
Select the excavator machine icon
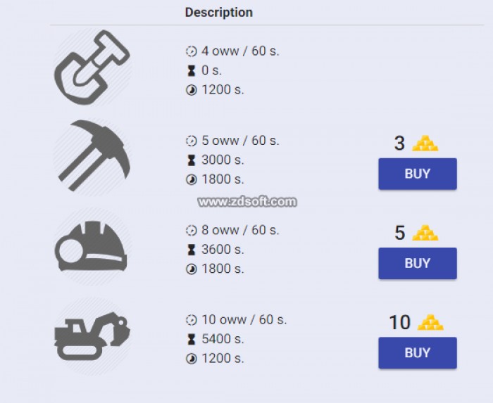click(92, 336)
